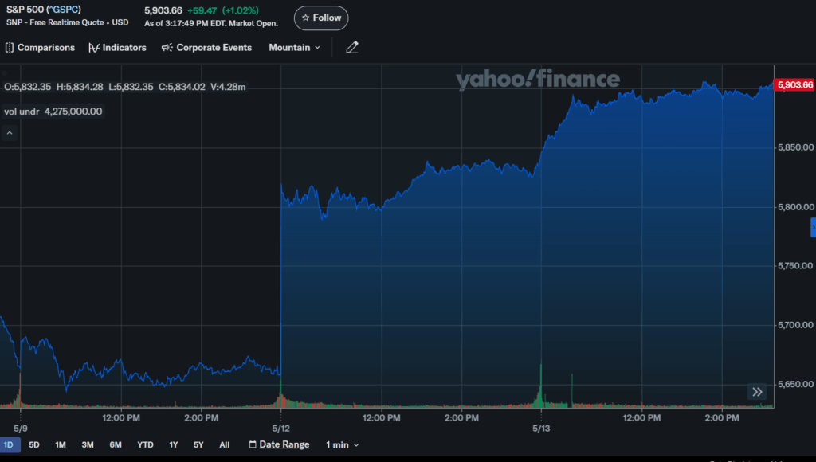Click the +59.47 price change value
The image size is (816, 462).
(202, 10)
